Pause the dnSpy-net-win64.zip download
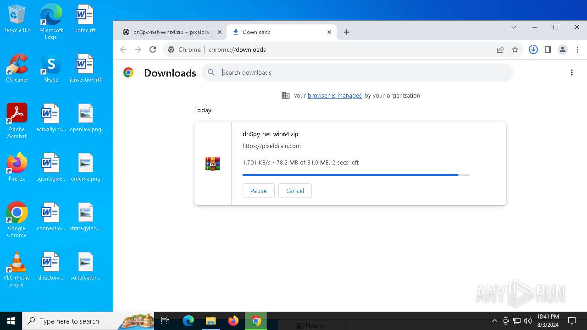The height and width of the screenshot is (330, 587). 258,191
